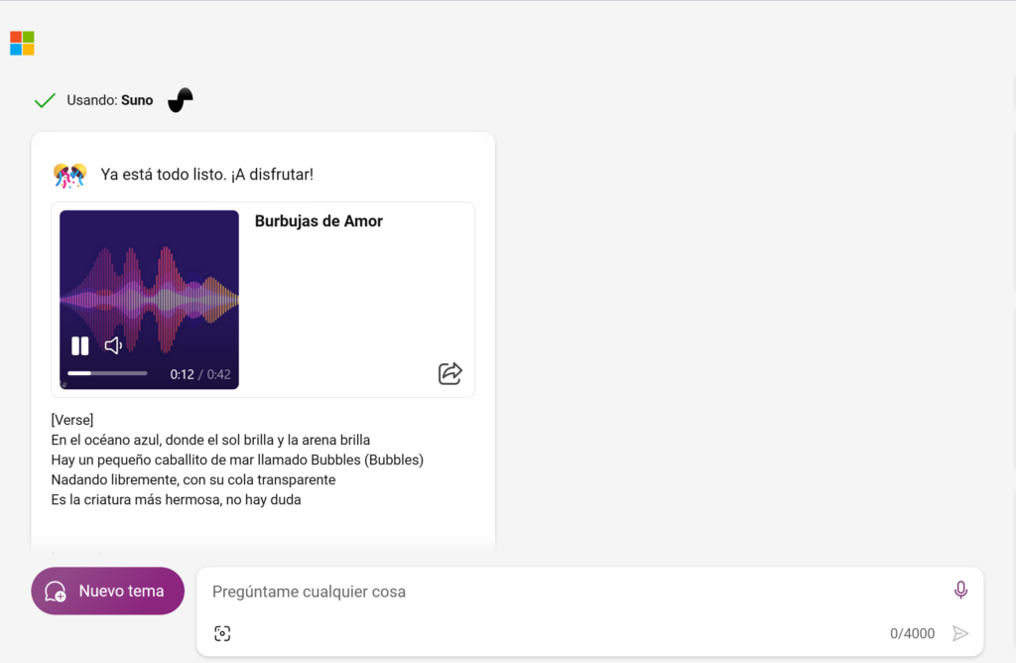Click the Burbujas de Amor title
Image resolution: width=1016 pixels, height=663 pixels.
coord(318,221)
